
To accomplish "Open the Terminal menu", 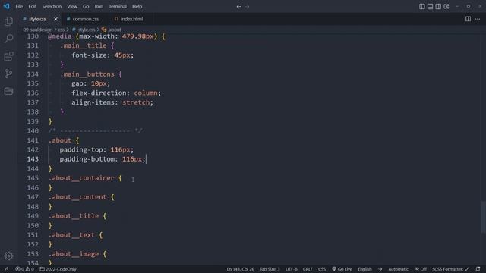I will point(118,7).
